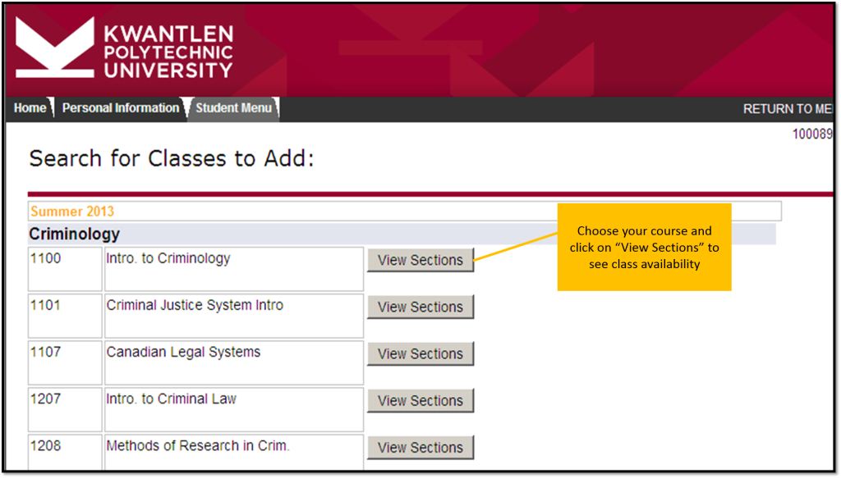Click the Criminology subject heading
The height and width of the screenshot is (478, 841).
click(x=75, y=234)
